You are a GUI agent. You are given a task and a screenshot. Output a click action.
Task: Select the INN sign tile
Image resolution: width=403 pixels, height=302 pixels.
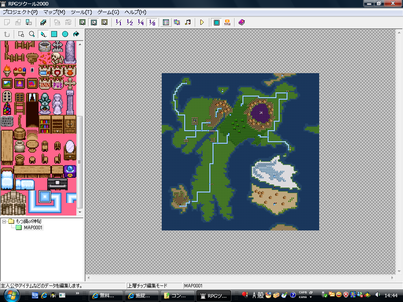[45, 84]
